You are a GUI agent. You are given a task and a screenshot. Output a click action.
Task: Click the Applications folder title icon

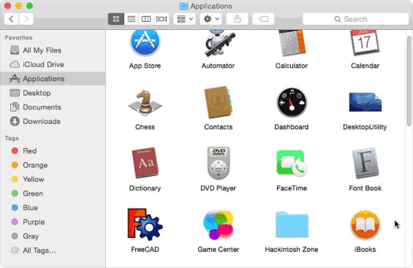[x=184, y=6]
